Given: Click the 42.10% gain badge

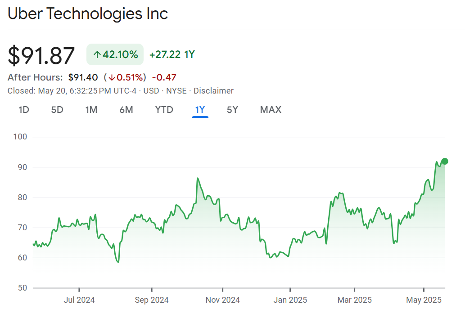Looking at the screenshot, I should point(115,55).
